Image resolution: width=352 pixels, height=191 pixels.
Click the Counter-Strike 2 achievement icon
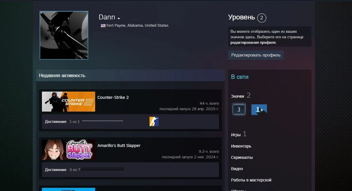[154, 121]
